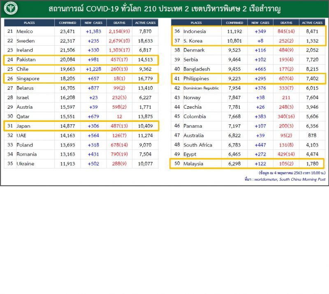
Task: Click the "Dominican Republic" country name
Action: (x=201, y=88)
